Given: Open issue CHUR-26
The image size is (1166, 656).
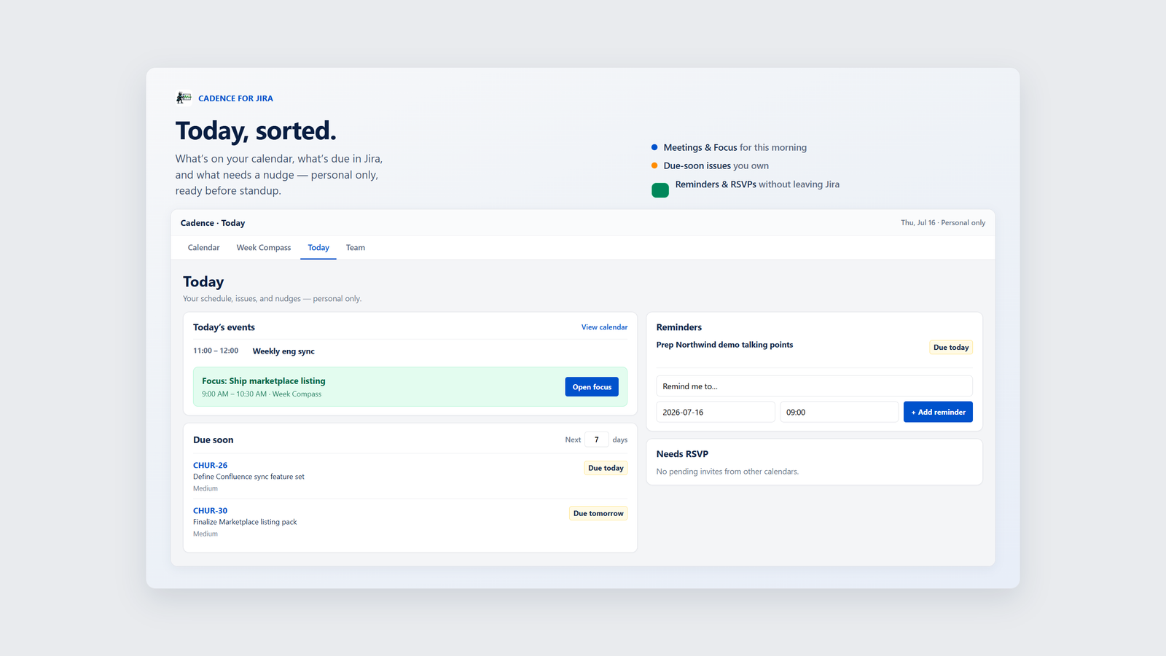Looking at the screenshot, I should (210, 465).
